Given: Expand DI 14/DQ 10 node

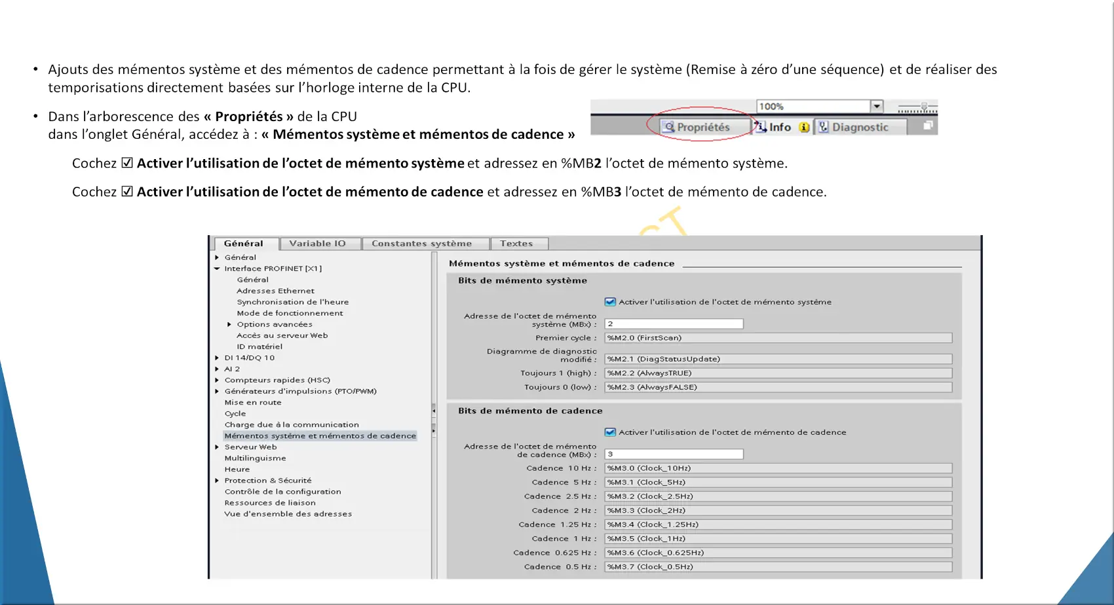Looking at the screenshot, I should [217, 357].
